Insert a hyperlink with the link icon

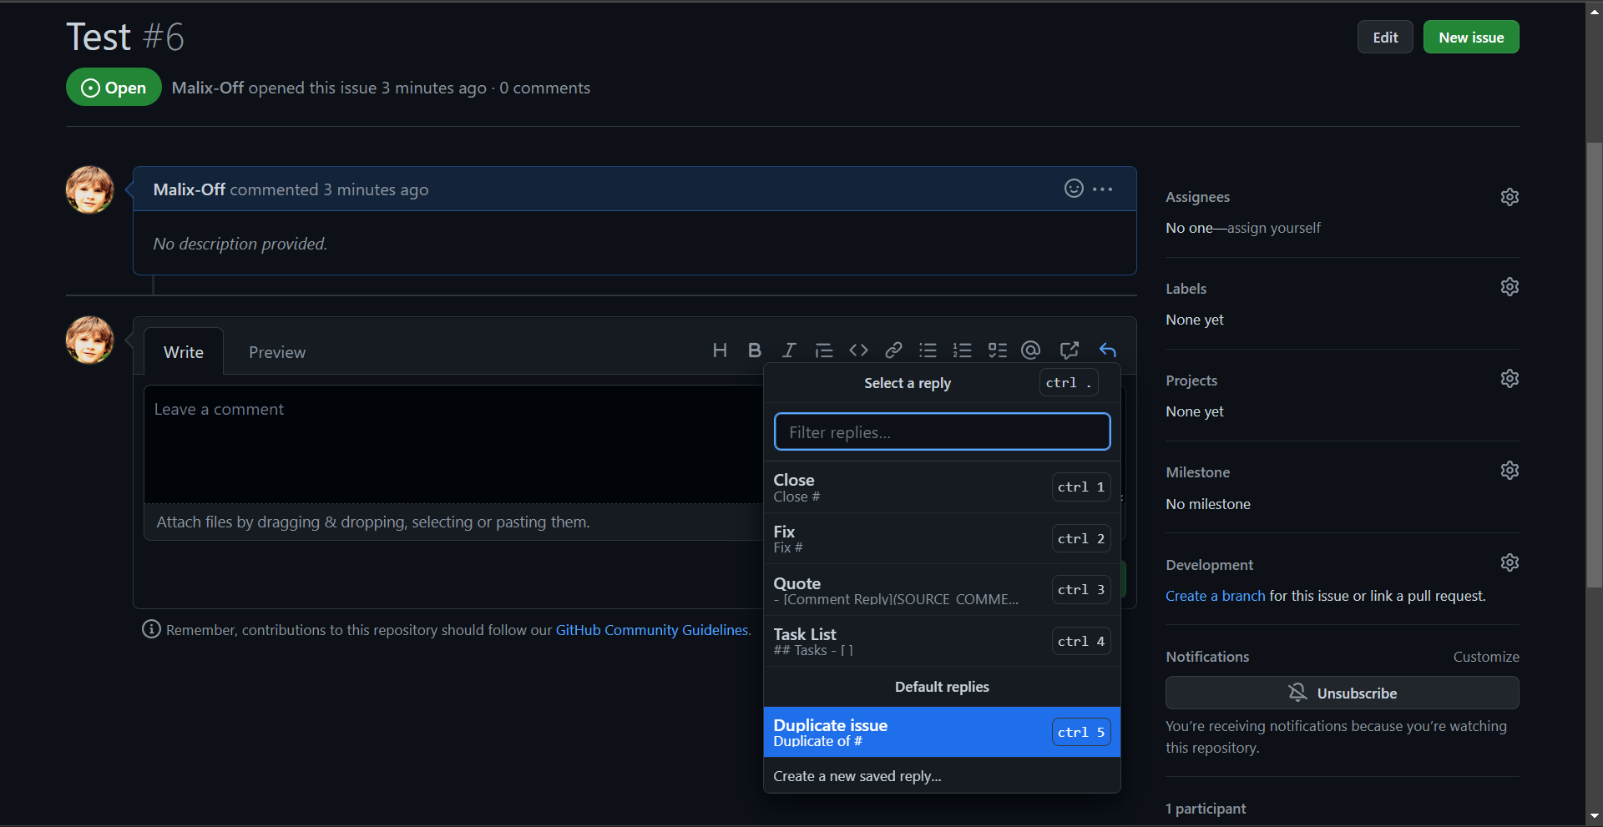tap(893, 350)
